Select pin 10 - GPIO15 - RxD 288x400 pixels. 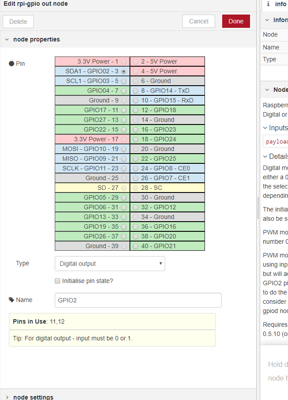[136, 101]
